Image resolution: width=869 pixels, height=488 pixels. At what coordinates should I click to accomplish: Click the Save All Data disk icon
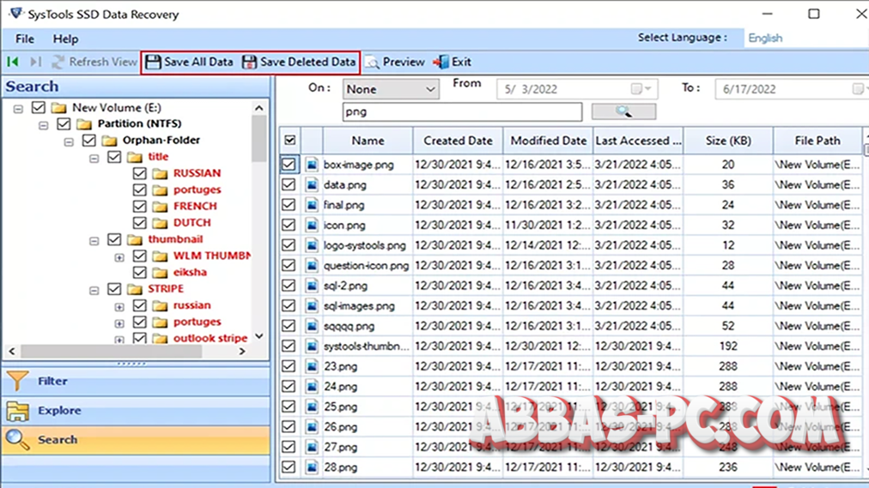[153, 62]
